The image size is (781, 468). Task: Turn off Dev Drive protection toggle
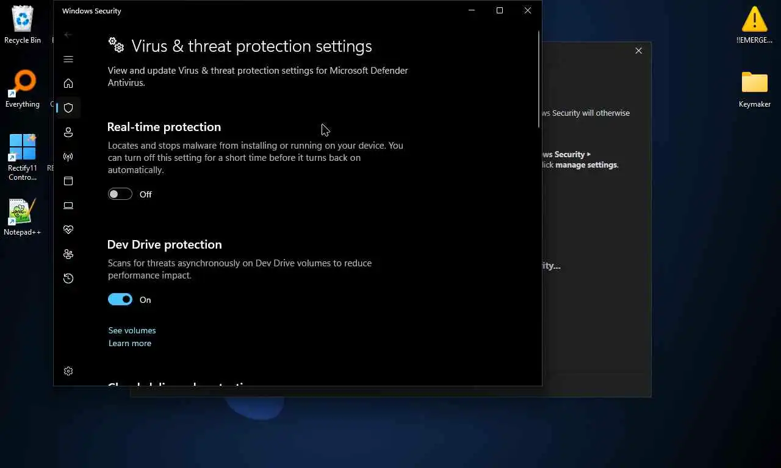pyautogui.click(x=120, y=299)
